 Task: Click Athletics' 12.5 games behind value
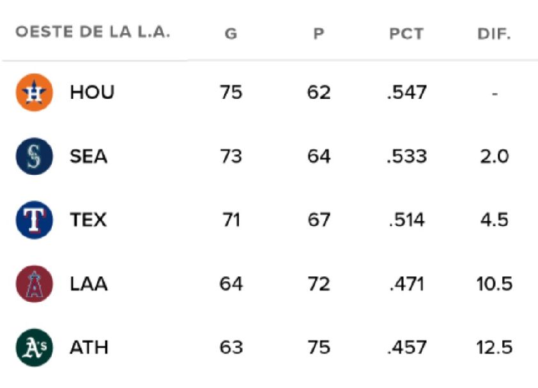pyautogui.click(x=495, y=348)
